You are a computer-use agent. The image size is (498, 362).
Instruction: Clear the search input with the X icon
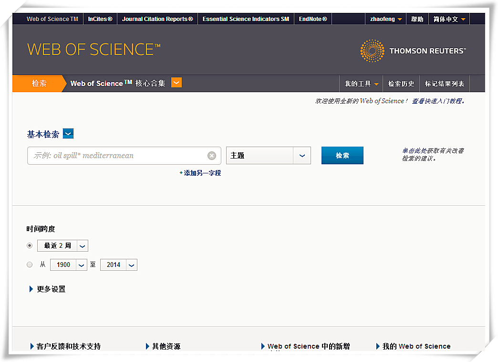pos(211,156)
